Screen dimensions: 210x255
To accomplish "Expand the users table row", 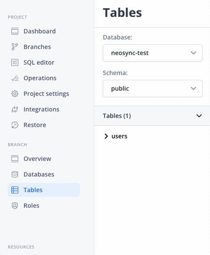I will 106,136.
